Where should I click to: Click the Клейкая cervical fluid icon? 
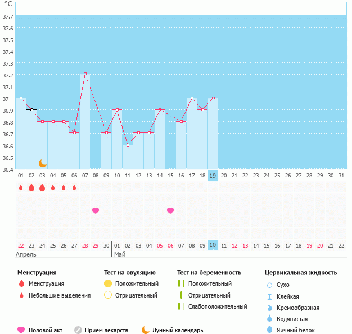[269, 296]
